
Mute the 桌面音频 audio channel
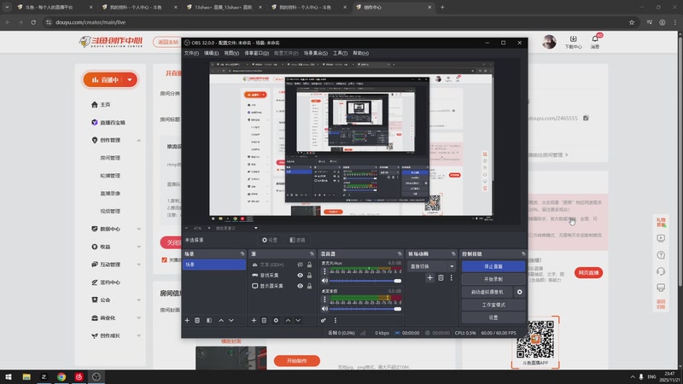pos(324,309)
